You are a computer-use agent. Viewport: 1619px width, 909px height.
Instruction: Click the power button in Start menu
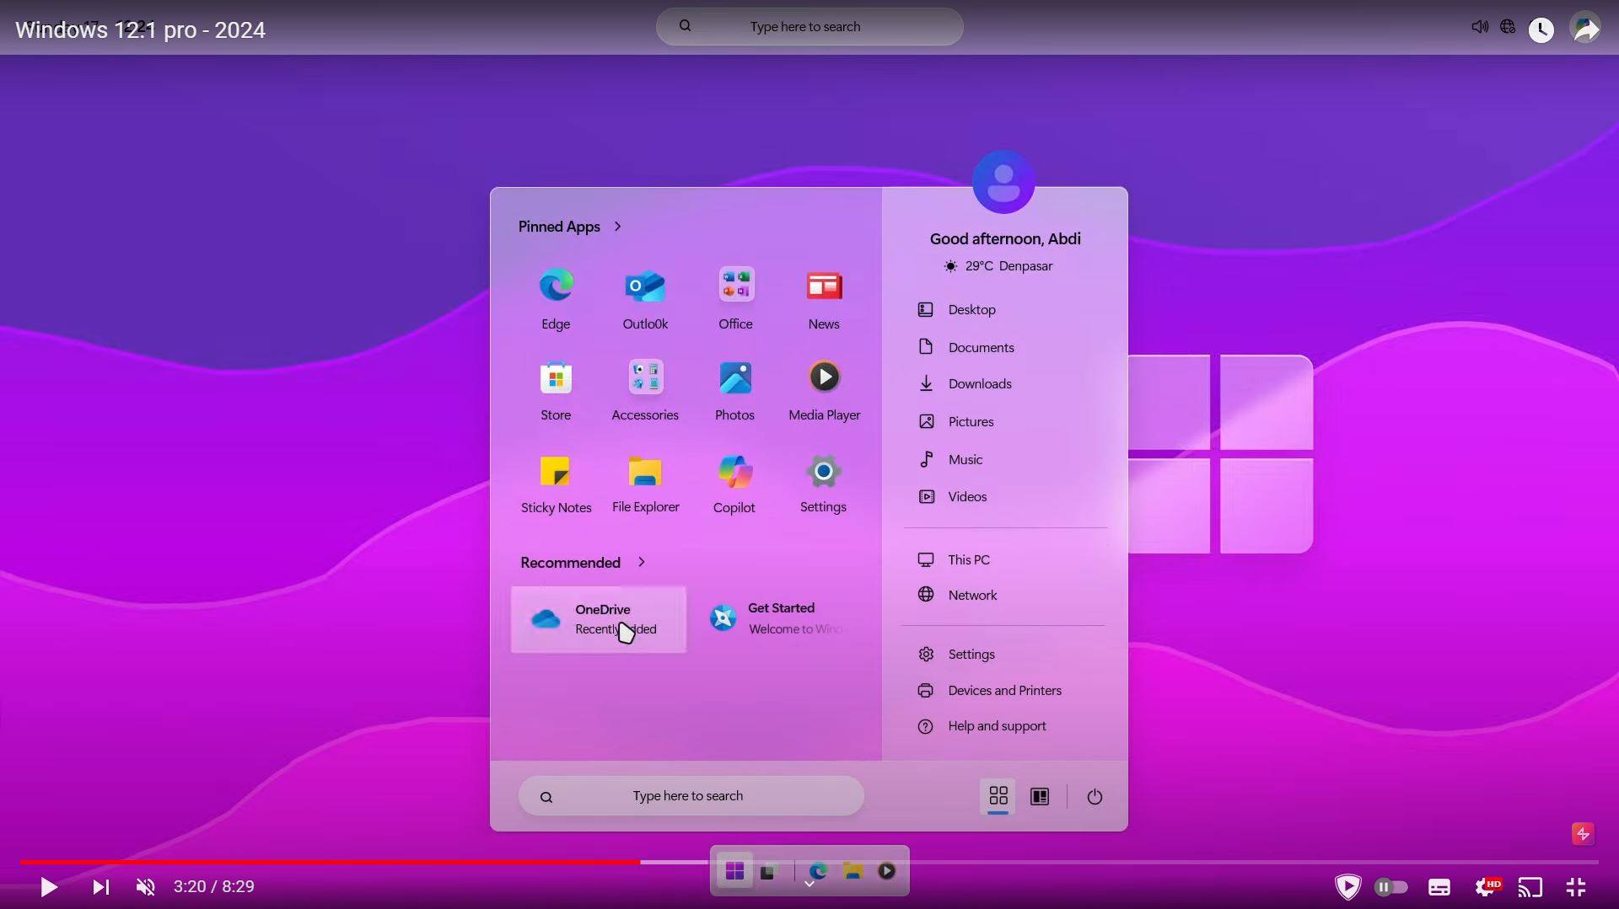(x=1094, y=797)
